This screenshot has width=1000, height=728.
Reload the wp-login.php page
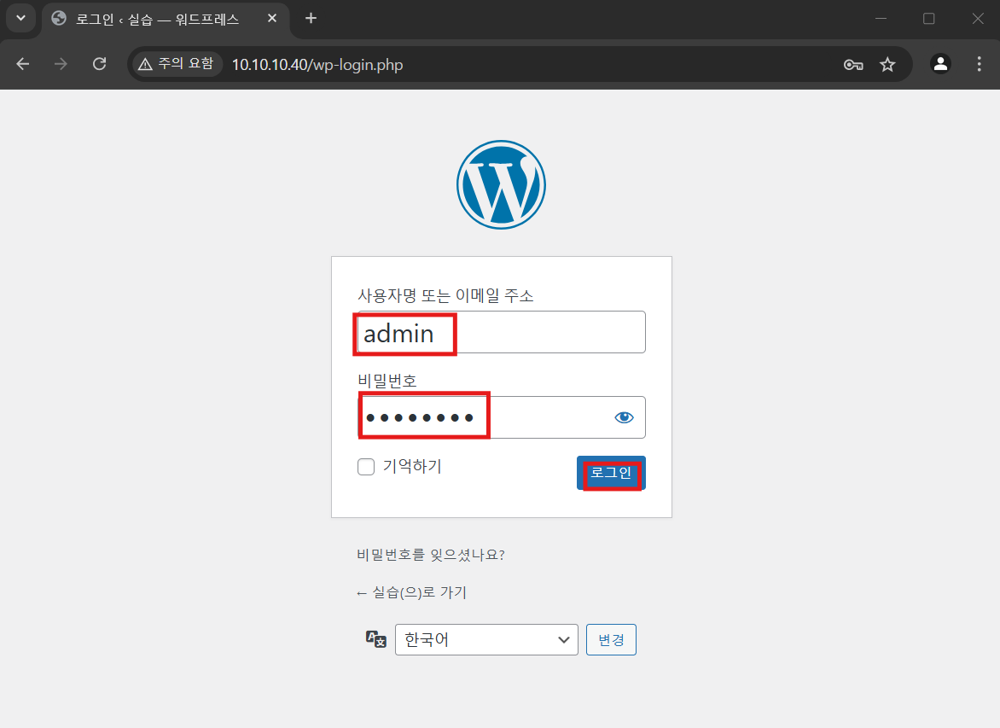click(x=100, y=64)
